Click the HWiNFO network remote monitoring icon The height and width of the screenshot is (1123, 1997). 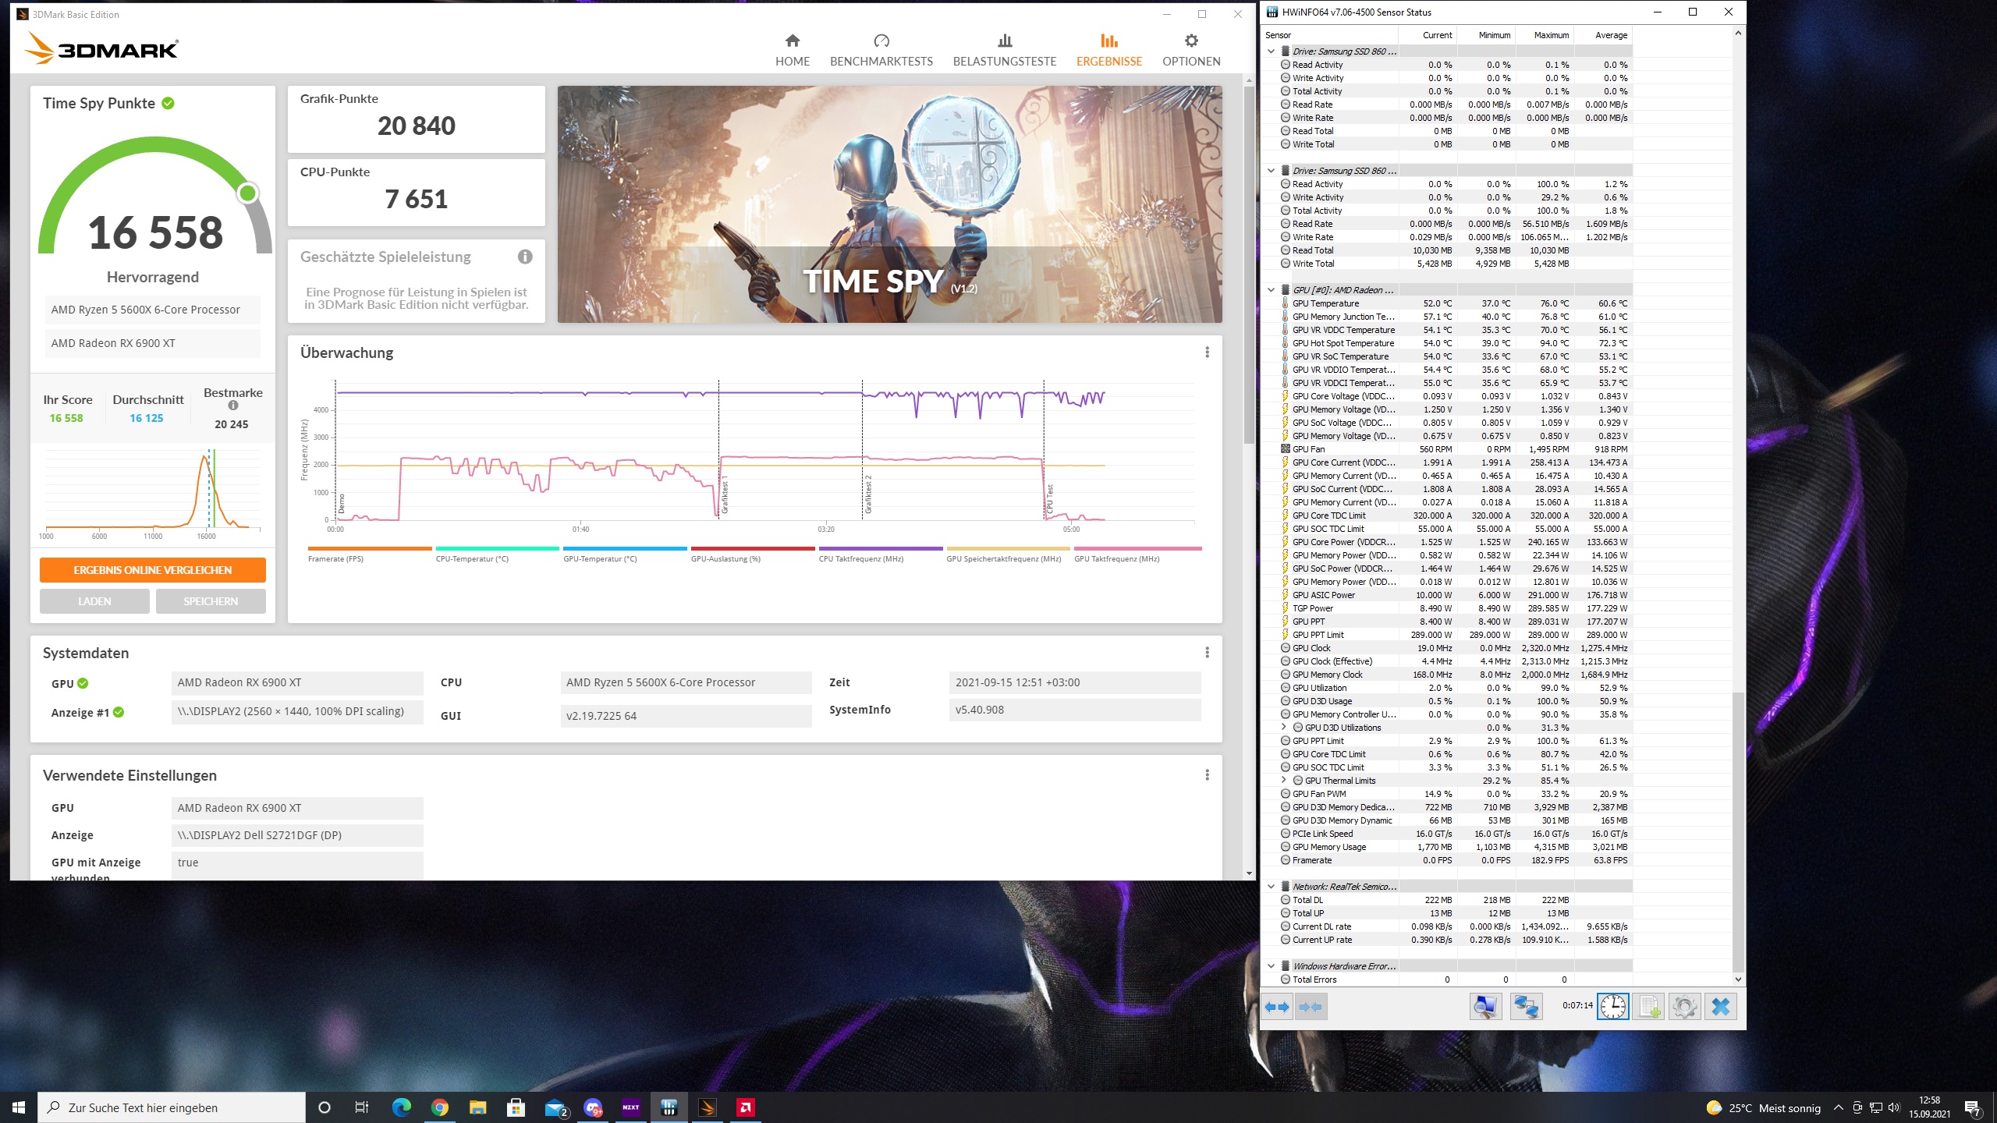[1525, 1007]
